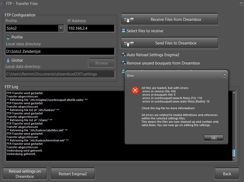Click OK in the Error dialog
Viewport: 244px width, 182px height.
(x=214, y=138)
